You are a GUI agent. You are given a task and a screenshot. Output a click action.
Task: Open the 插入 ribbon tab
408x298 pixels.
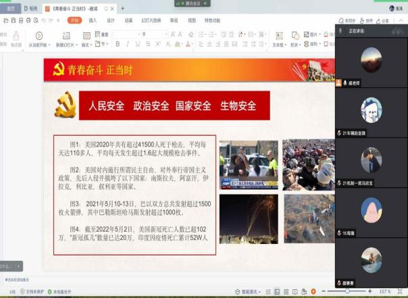point(93,20)
